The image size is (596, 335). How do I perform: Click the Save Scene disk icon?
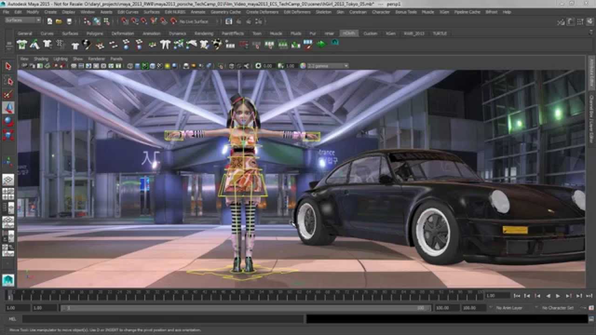[x=69, y=21]
